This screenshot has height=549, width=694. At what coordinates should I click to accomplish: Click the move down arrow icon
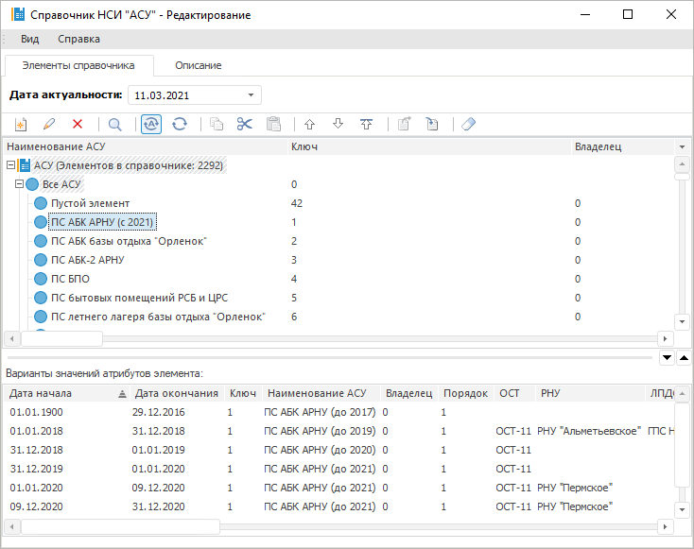[x=338, y=124]
